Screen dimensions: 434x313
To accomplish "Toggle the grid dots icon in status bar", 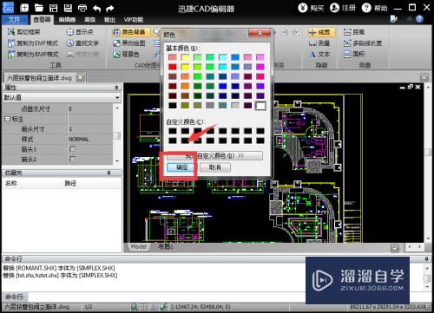I will 144,307.
